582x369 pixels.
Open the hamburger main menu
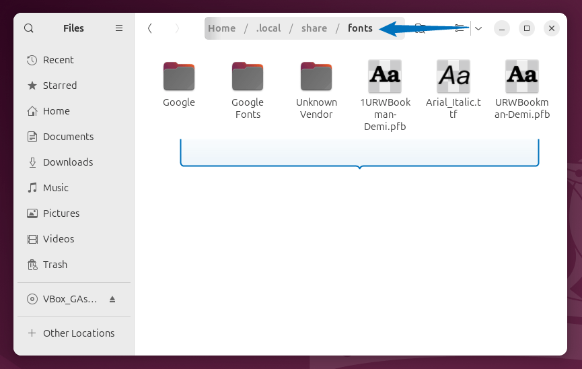[x=119, y=28]
